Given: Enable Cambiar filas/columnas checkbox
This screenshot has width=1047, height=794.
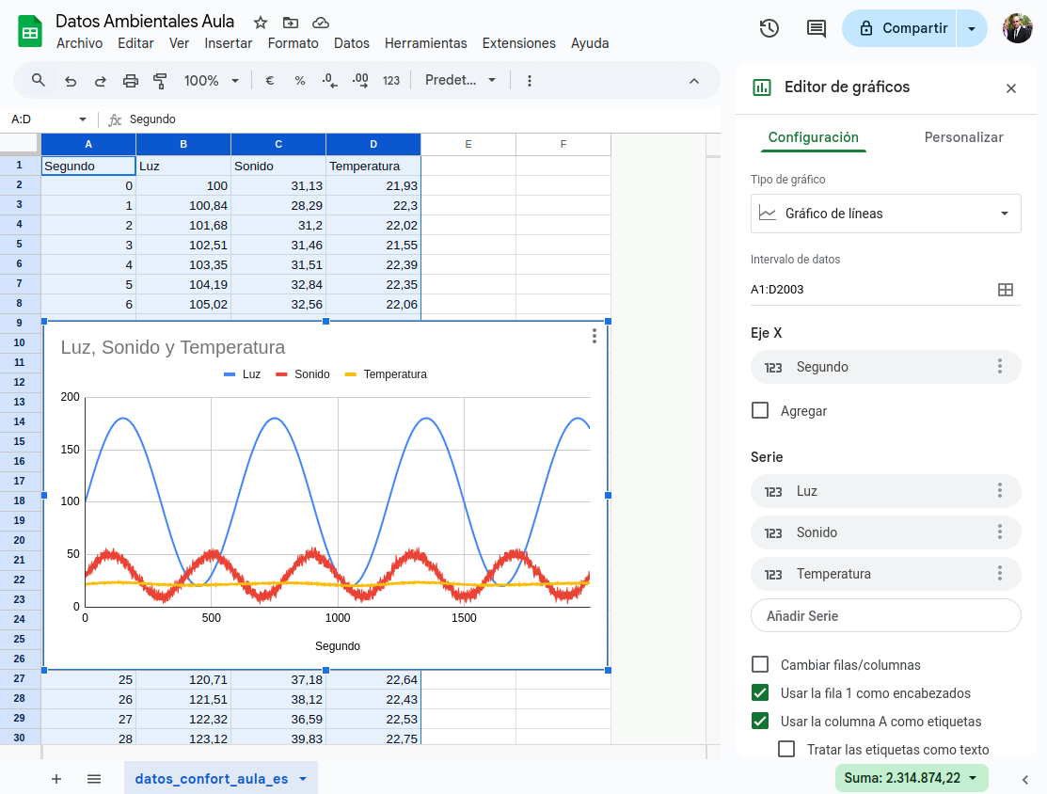Looking at the screenshot, I should click(760, 665).
